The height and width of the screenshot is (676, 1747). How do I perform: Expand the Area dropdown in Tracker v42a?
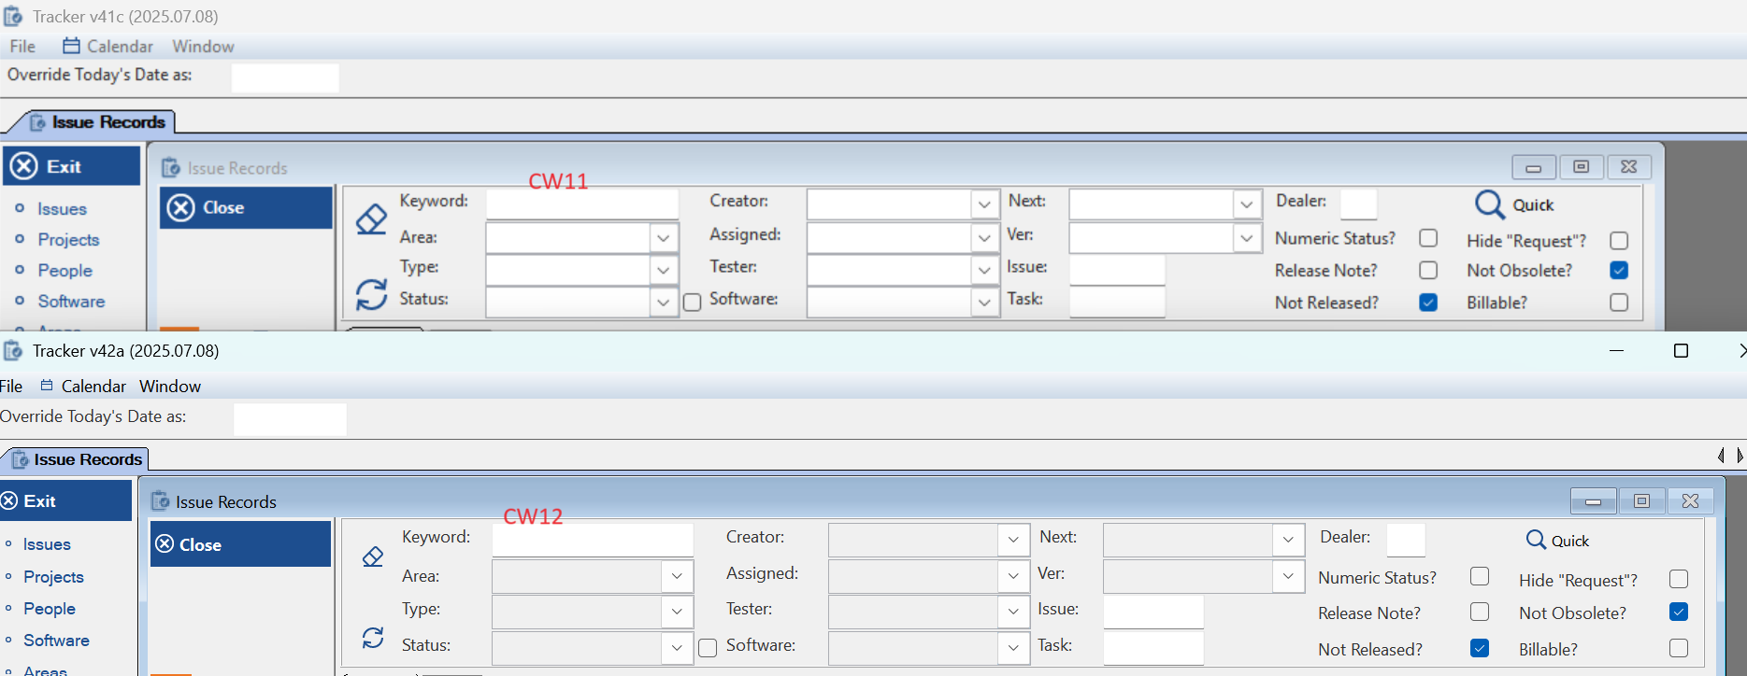tap(677, 576)
